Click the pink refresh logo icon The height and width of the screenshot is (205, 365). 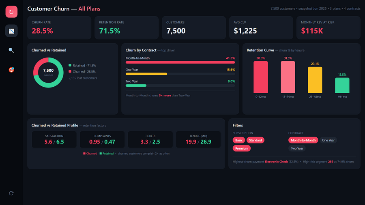(11, 12)
